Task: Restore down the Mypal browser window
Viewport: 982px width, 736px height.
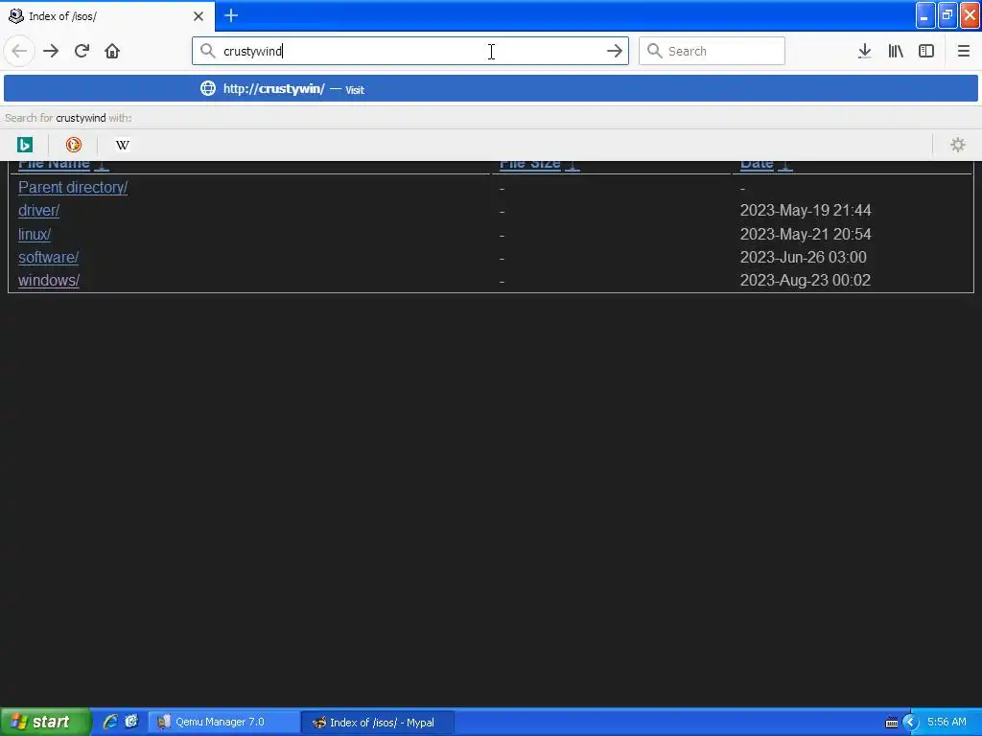Action: pyautogui.click(x=947, y=15)
